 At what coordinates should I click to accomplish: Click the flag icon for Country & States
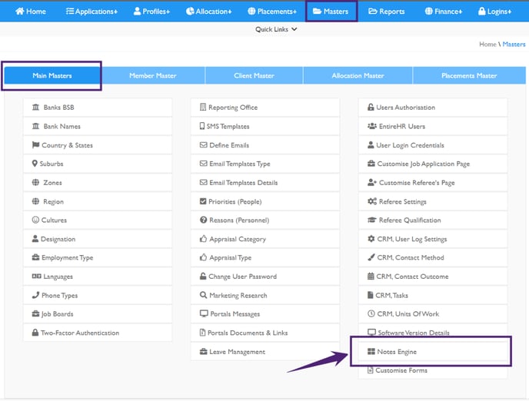pos(35,145)
